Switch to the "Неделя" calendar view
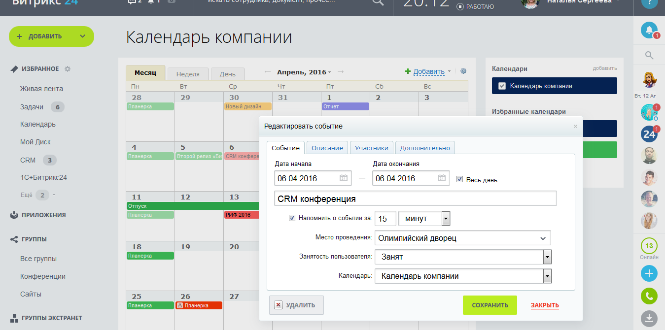 (x=188, y=74)
